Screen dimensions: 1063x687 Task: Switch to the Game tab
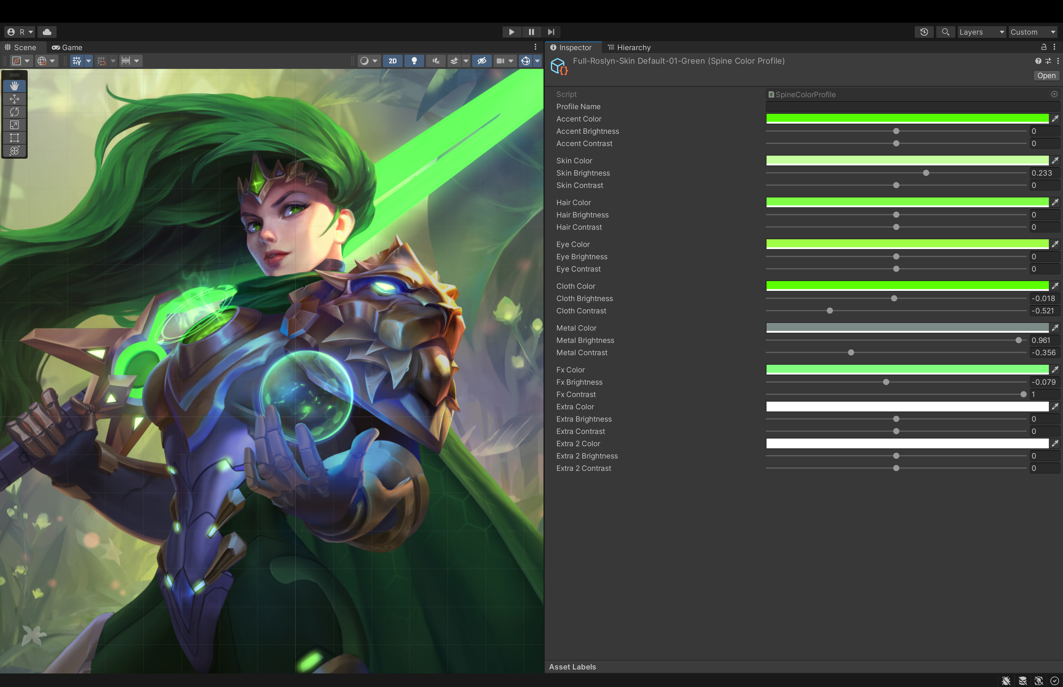click(67, 47)
